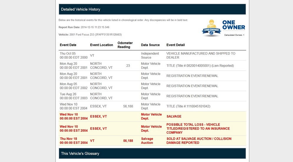The image size is (293, 162).
Task: Click the Odometer Reading column header
Action: pyautogui.click(x=125, y=45)
